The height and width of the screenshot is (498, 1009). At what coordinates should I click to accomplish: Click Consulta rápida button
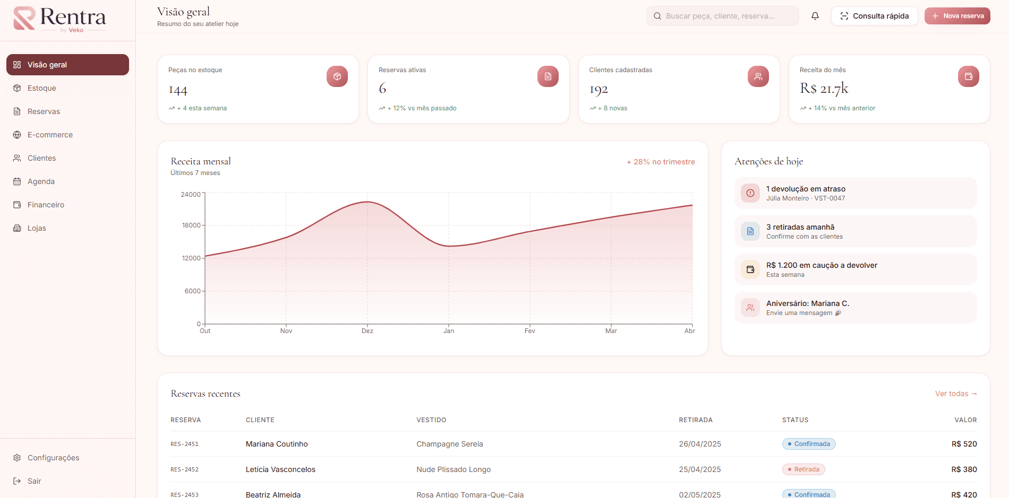[x=874, y=16]
